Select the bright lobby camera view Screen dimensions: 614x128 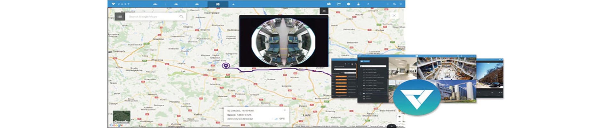pyautogui.click(x=403, y=68)
